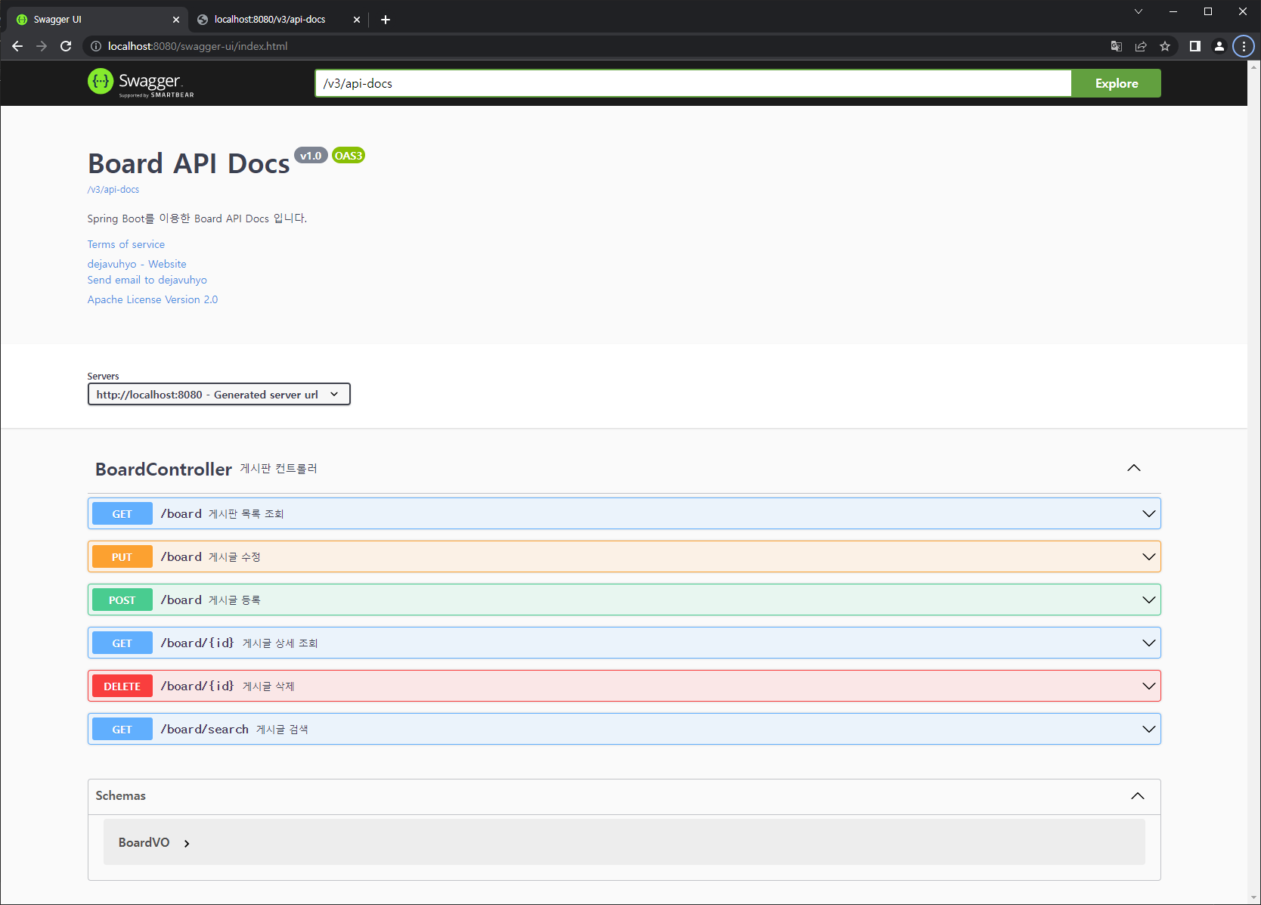Click the browser profile icon
1261x905 pixels.
click(x=1219, y=46)
